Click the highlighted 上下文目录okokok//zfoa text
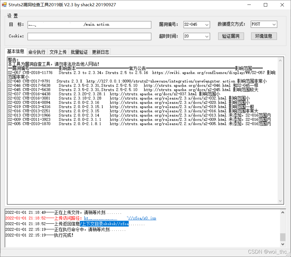Image resolution: width=291 pixels, height=257 pixels. pos(104,224)
